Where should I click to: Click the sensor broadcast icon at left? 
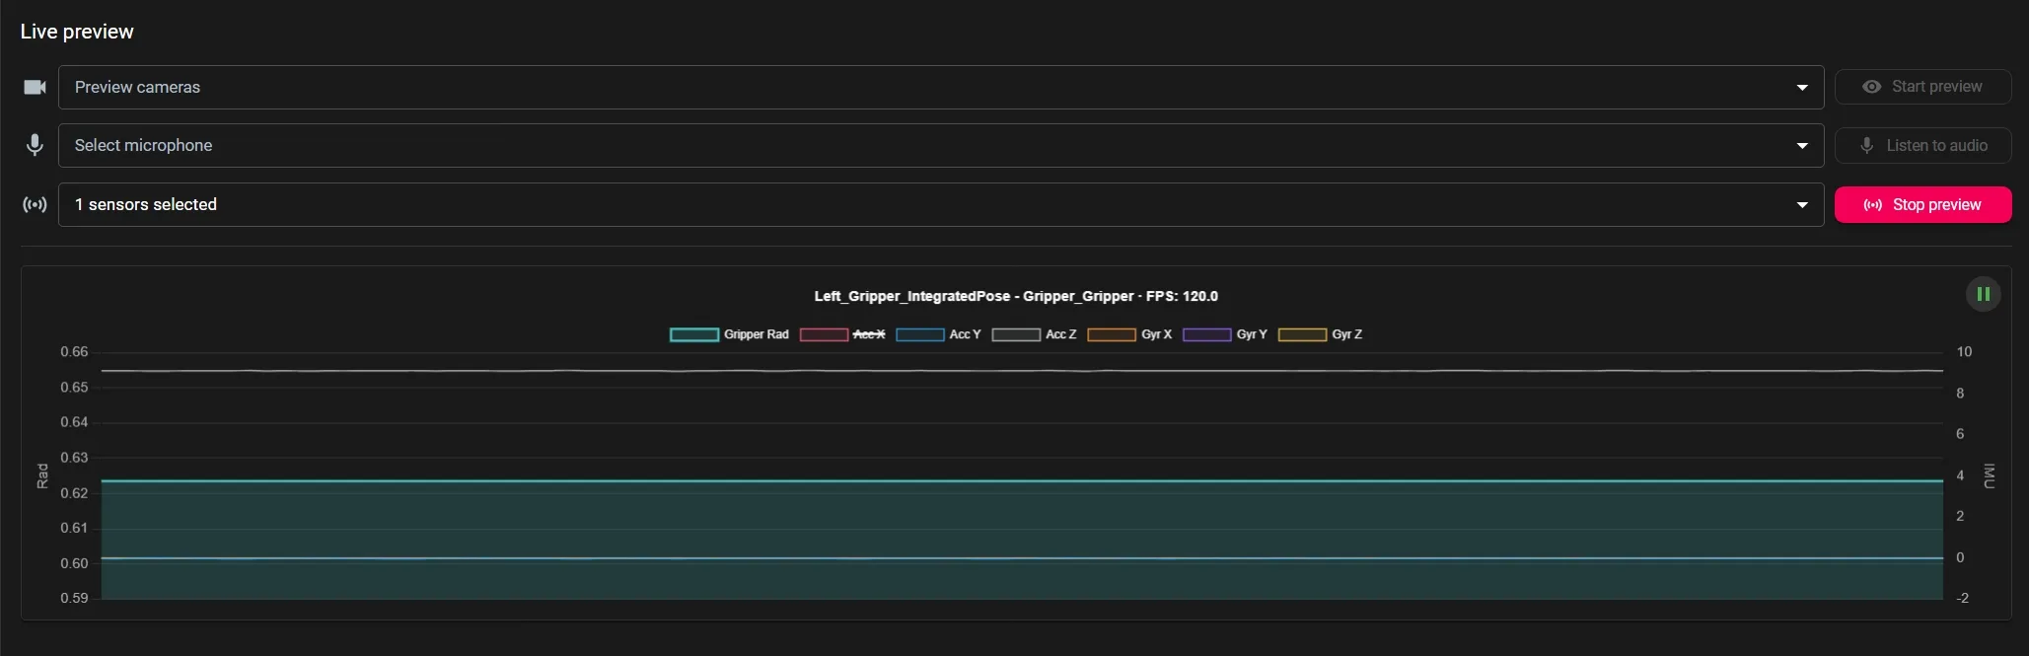(x=35, y=204)
